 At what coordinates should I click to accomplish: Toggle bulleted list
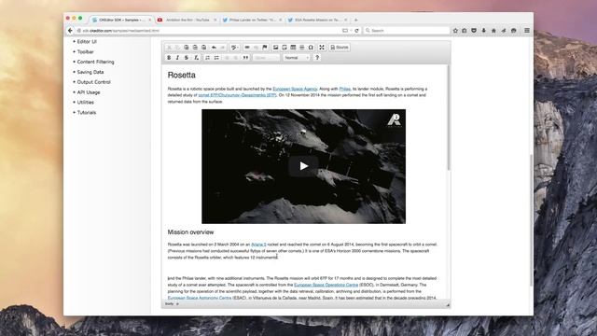point(216,58)
